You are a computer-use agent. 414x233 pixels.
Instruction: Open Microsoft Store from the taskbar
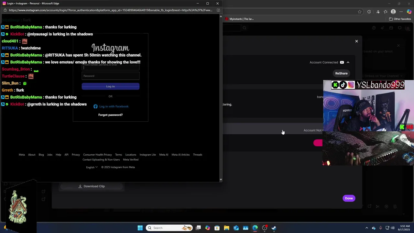(x=217, y=228)
